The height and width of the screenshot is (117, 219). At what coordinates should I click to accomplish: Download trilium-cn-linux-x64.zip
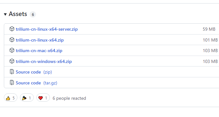click(x=40, y=40)
